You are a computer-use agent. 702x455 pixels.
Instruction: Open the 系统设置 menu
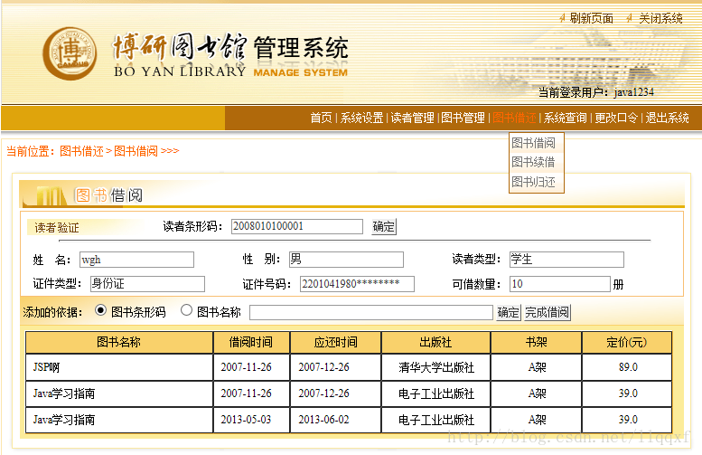tap(361, 118)
